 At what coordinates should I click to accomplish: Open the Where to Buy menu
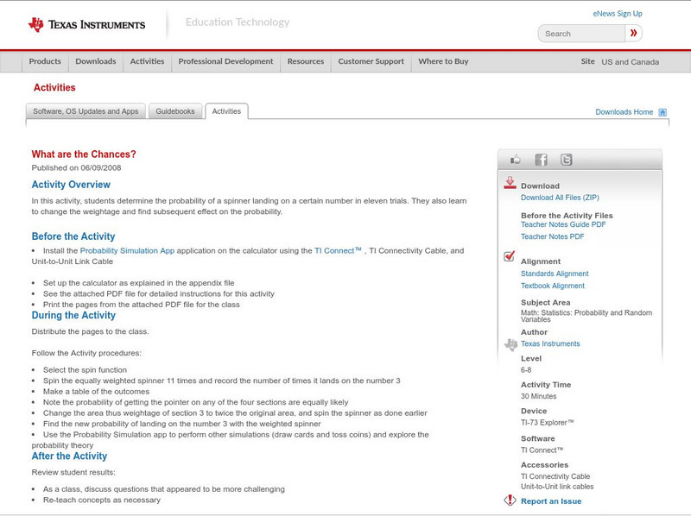point(443,61)
